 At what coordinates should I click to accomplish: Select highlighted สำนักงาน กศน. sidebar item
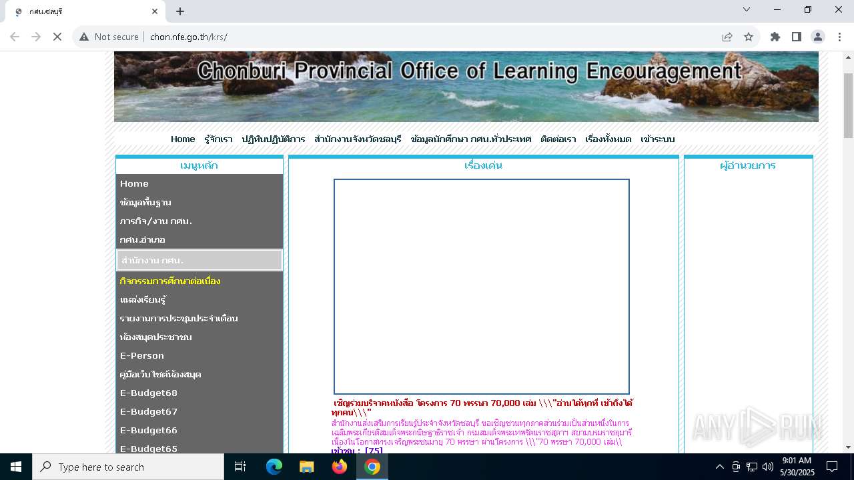point(199,260)
